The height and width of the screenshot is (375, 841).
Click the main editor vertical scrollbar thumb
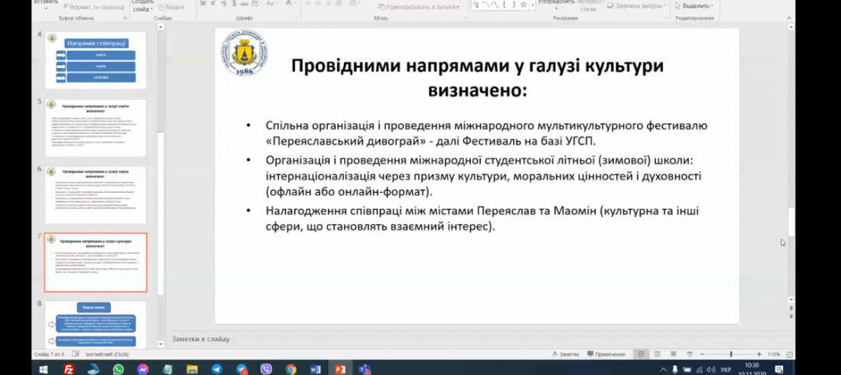(x=791, y=223)
